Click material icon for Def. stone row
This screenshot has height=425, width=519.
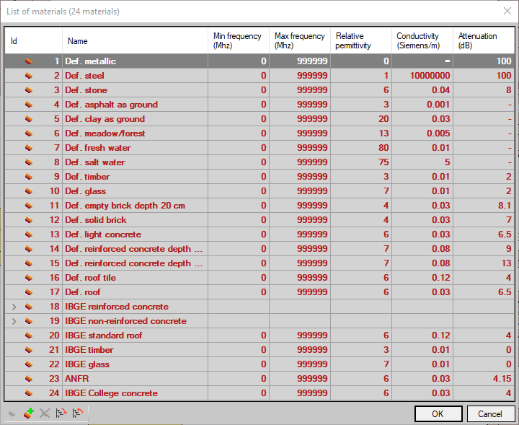29,90
